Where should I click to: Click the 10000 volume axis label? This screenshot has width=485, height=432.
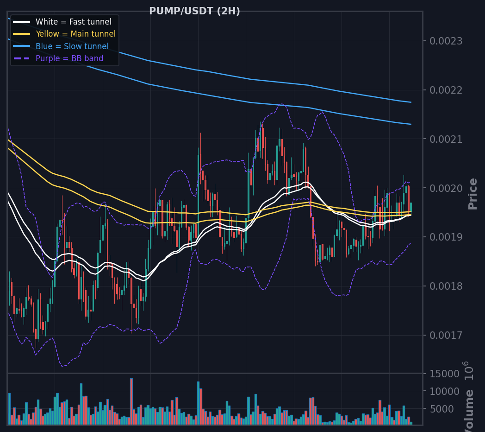pos(444,392)
